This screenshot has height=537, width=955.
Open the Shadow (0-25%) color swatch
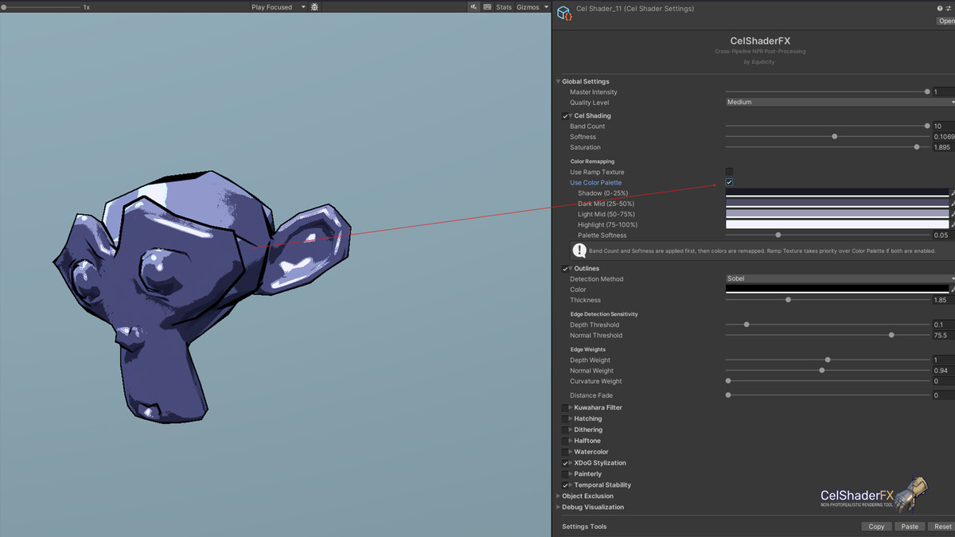point(836,193)
